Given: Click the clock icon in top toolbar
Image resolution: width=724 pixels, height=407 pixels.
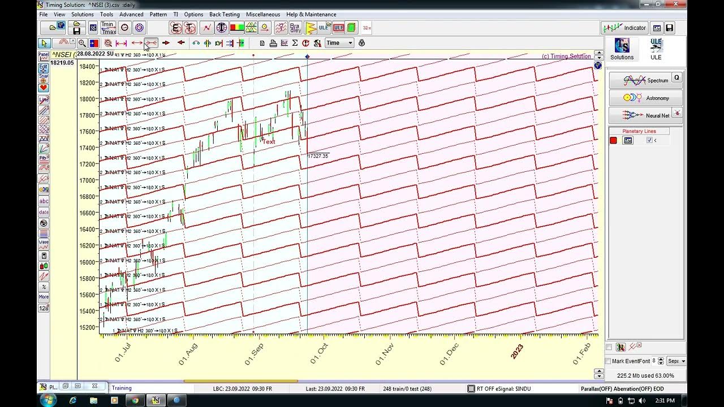Looking at the screenshot, I should 125,28.
